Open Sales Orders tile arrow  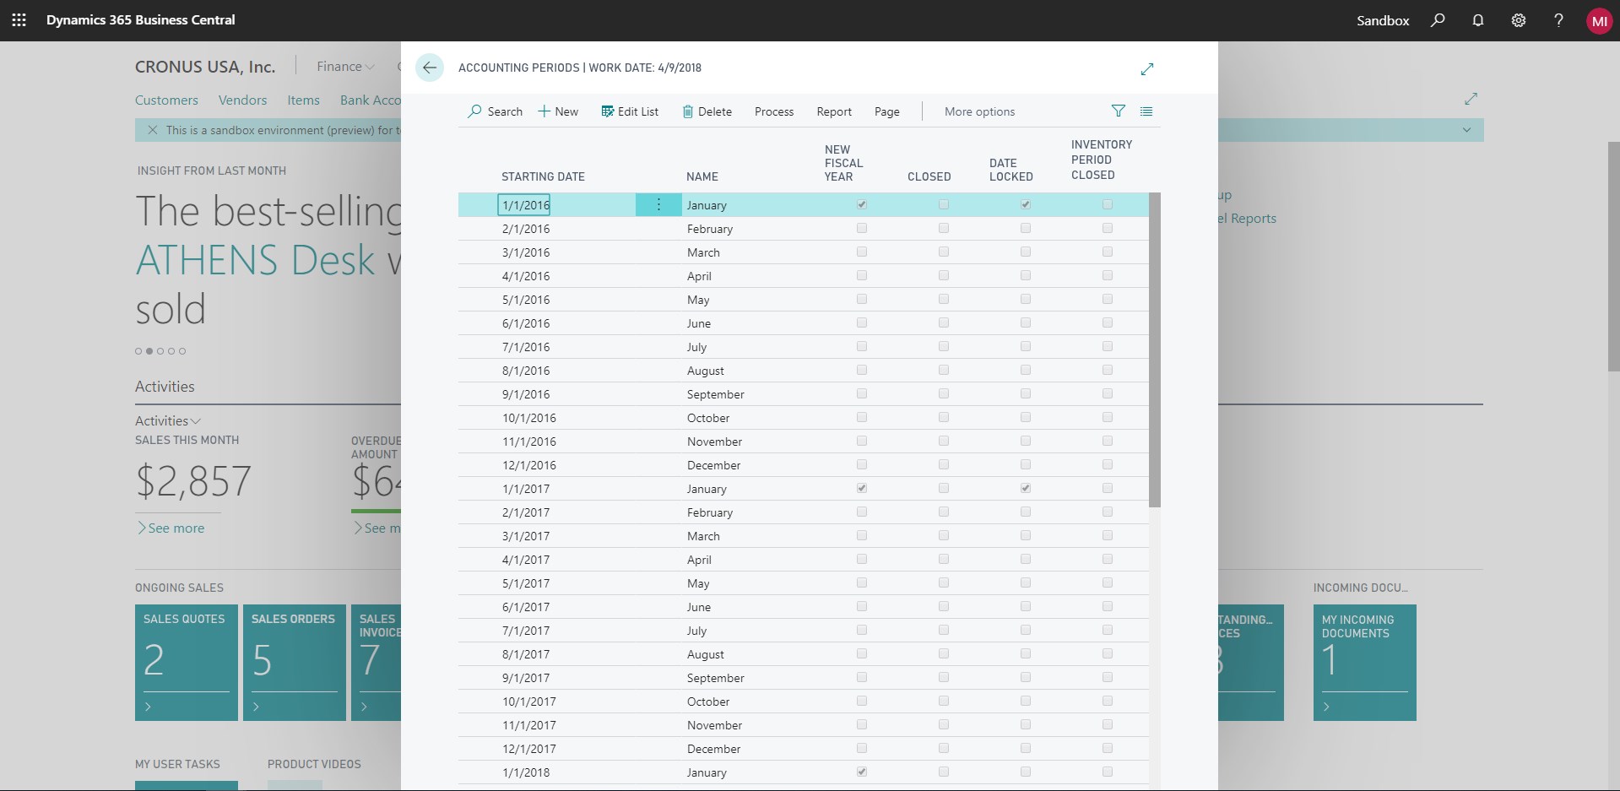[257, 707]
